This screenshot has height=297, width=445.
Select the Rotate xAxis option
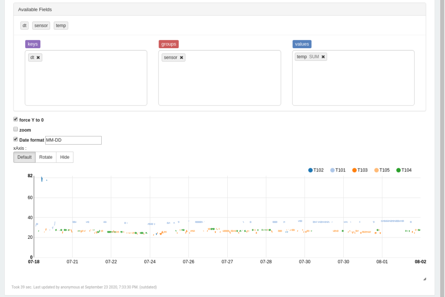46,157
